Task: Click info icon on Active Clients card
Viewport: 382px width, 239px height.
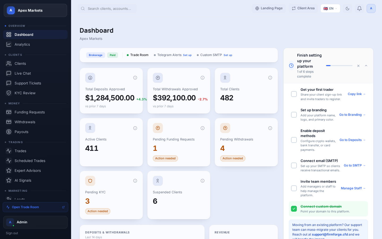Action: click(x=135, y=128)
